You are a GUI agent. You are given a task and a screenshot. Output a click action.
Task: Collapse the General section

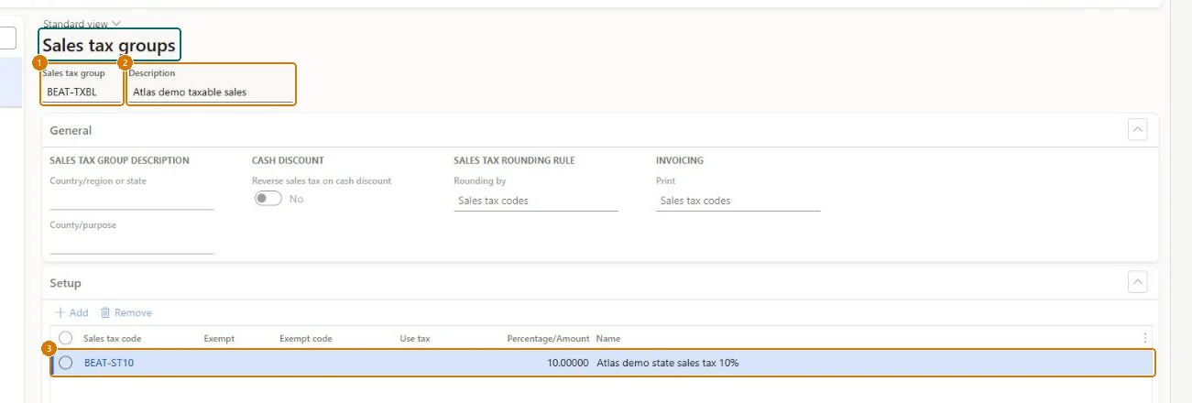(x=1137, y=130)
